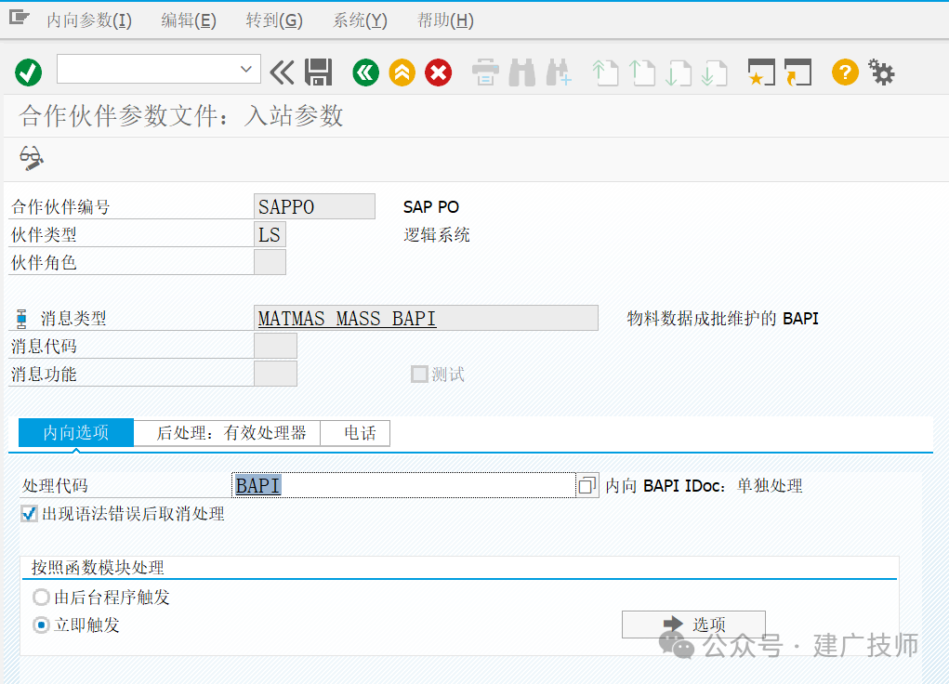Collapse command field with double-chevron icon
949x684 pixels.
pyautogui.click(x=282, y=72)
